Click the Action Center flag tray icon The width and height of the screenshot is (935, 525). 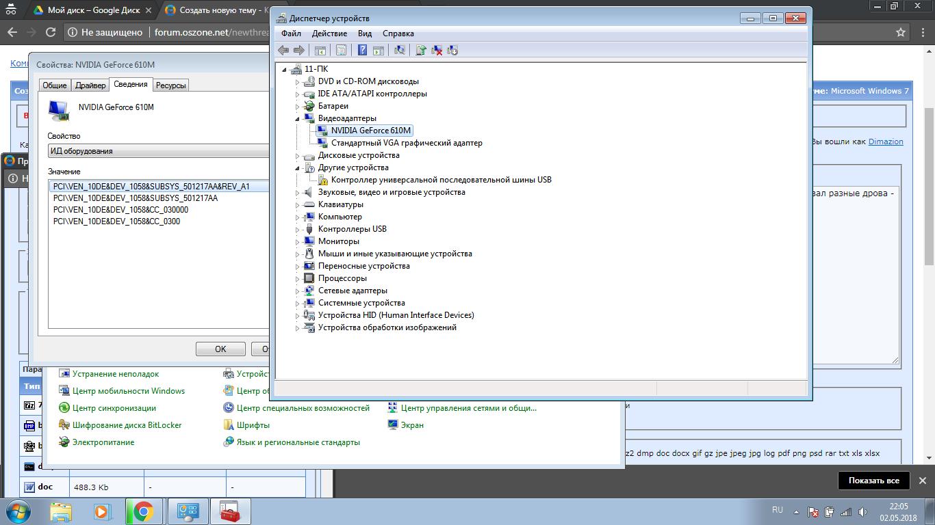(813, 511)
